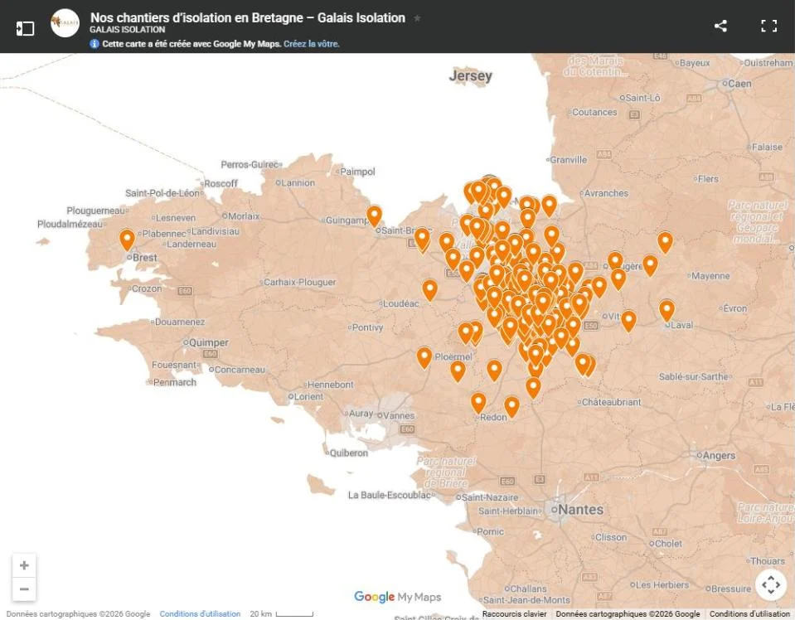Viewport: 795px width, 620px height.
Task: Click the Pontivy town label
Action: tap(367, 327)
